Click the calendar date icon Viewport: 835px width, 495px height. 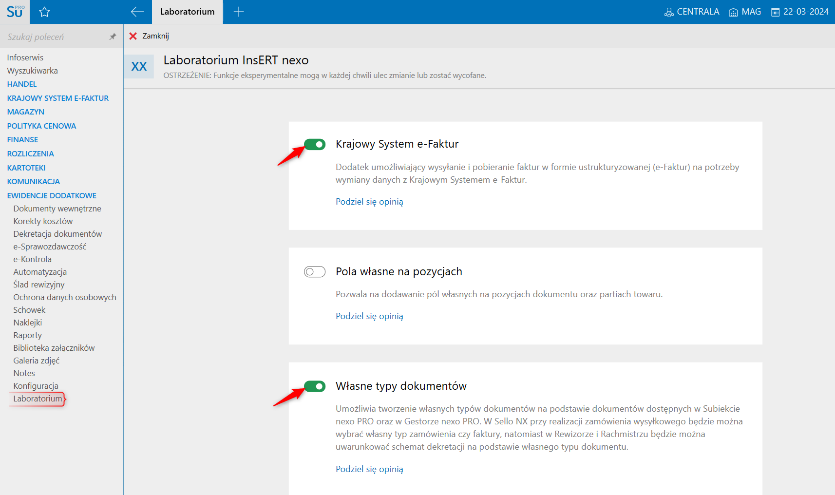[776, 12]
